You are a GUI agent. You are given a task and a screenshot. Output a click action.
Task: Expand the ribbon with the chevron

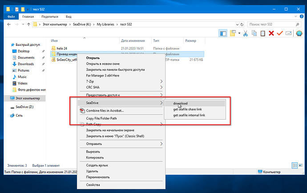click(295, 16)
